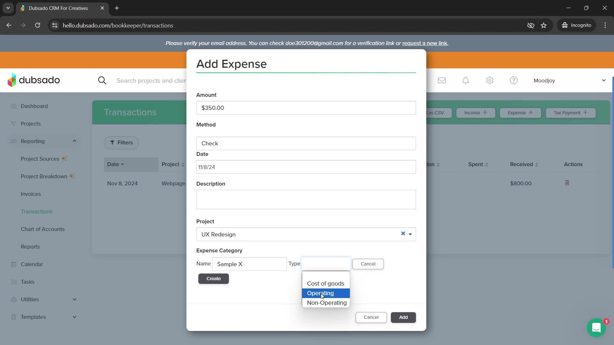Expand the Templates section
The width and height of the screenshot is (614, 345).
coord(75,317)
